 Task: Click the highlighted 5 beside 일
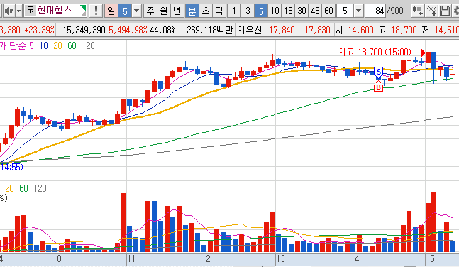(x=125, y=11)
